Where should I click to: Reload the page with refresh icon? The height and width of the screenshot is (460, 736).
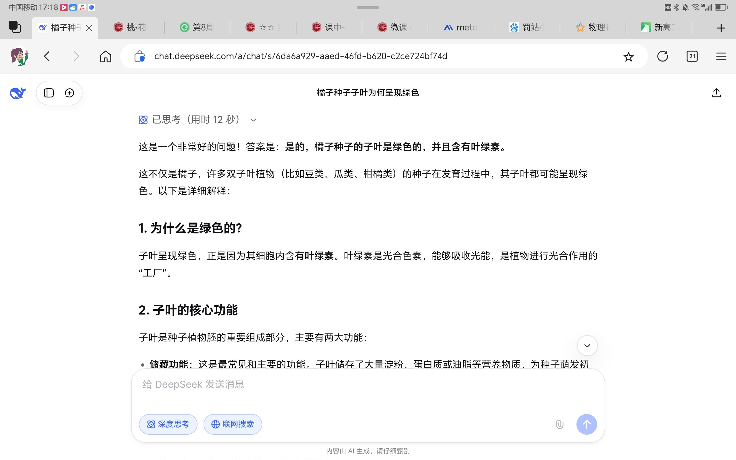[x=662, y=56]
